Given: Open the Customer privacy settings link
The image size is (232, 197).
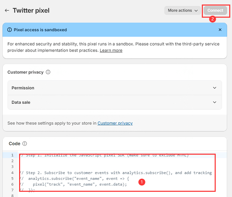Looking at the screenshot, I should [115, 123].
